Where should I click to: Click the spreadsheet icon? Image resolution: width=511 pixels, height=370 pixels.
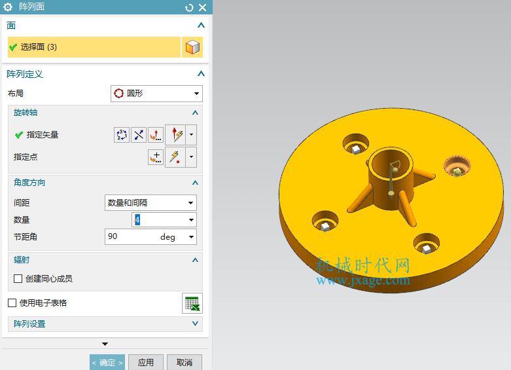point(192,303)
